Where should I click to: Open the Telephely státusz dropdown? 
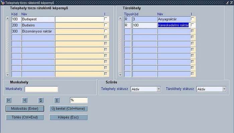click(159, 89)
